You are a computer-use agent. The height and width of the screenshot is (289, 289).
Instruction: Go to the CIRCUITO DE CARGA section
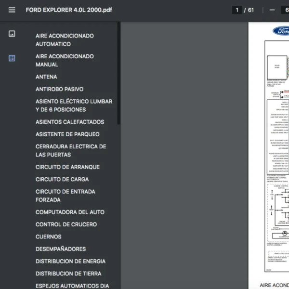pyautogui.click(x=62, y=179)
